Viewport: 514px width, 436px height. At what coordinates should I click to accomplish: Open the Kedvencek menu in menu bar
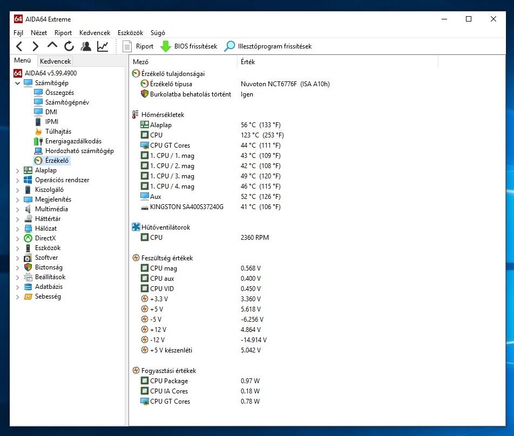[x=94, y=33]
